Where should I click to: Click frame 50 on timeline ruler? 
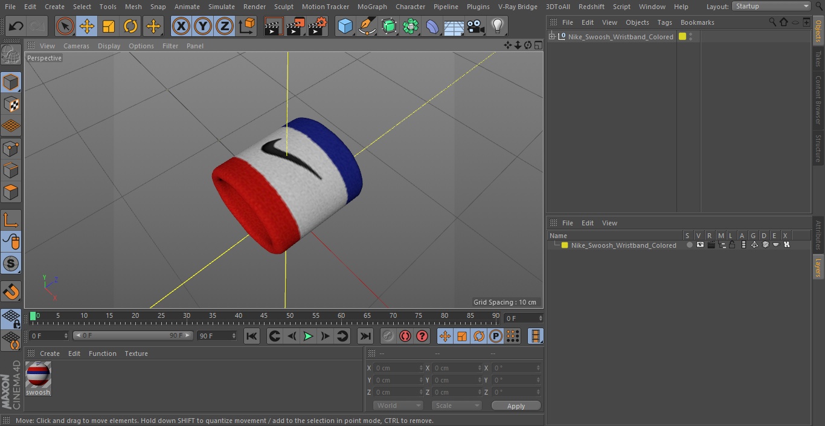tap(290, 315)
